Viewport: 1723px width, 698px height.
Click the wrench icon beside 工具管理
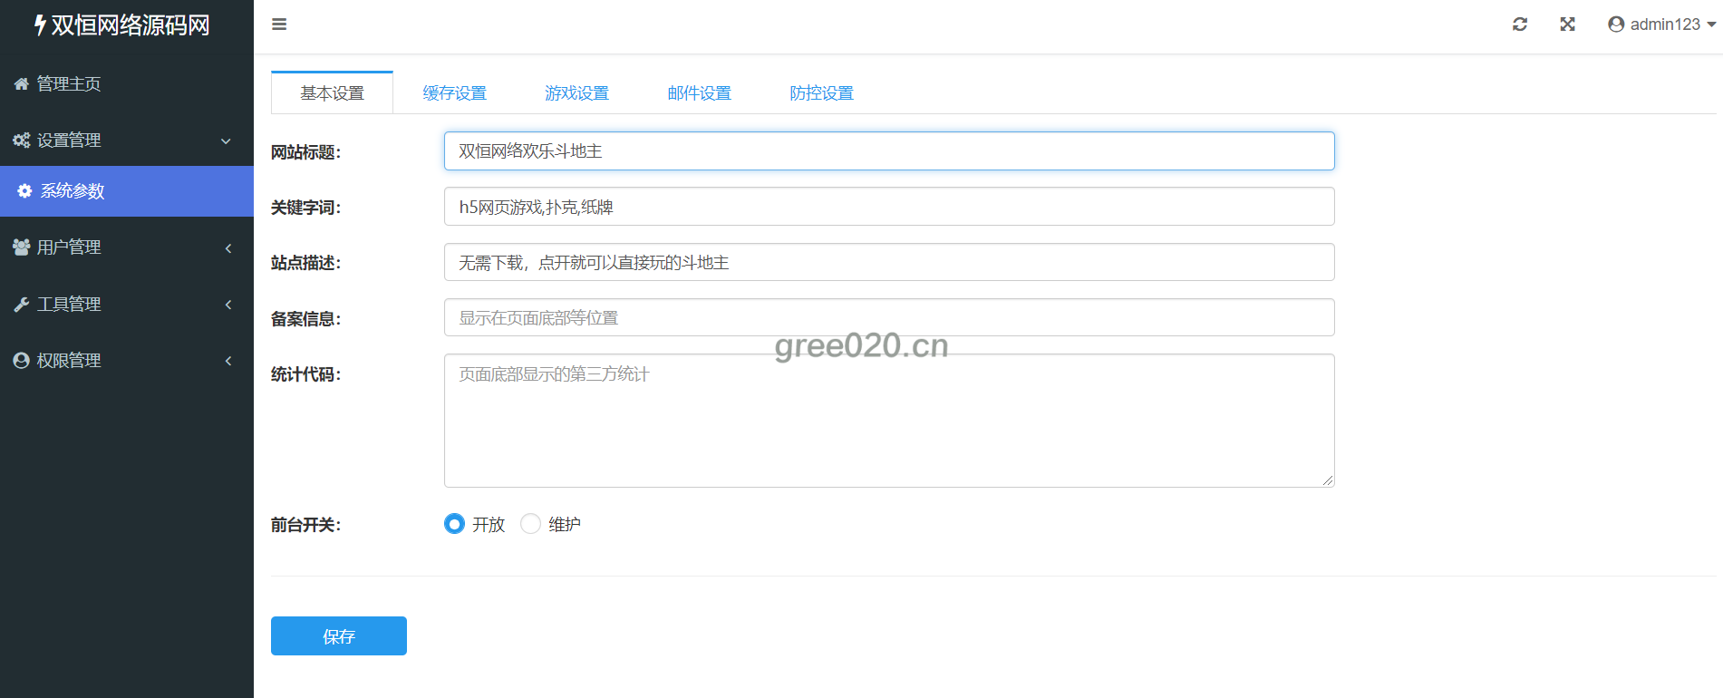[x=22, y=305]
